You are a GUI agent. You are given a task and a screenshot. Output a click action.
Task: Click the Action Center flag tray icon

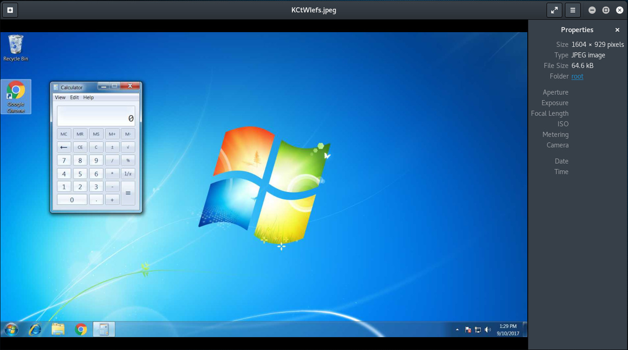(468, 330)
